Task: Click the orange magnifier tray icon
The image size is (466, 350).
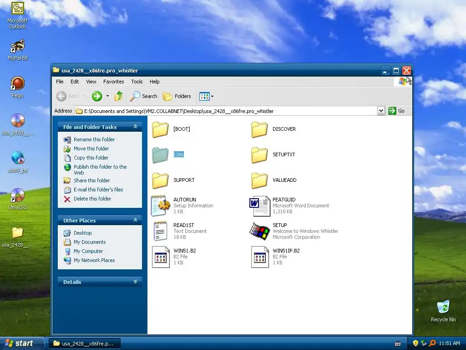Action: [x=432, y=343]
